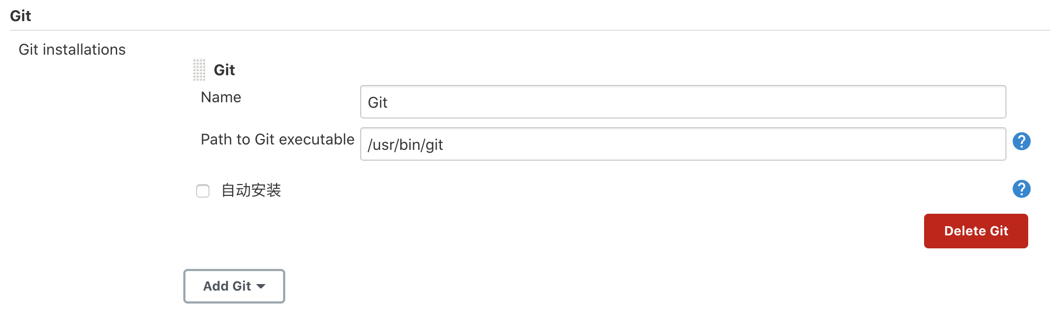The image size is (1064, 316).
Task: Click the Git section heading at top
Action: point(21,16)
